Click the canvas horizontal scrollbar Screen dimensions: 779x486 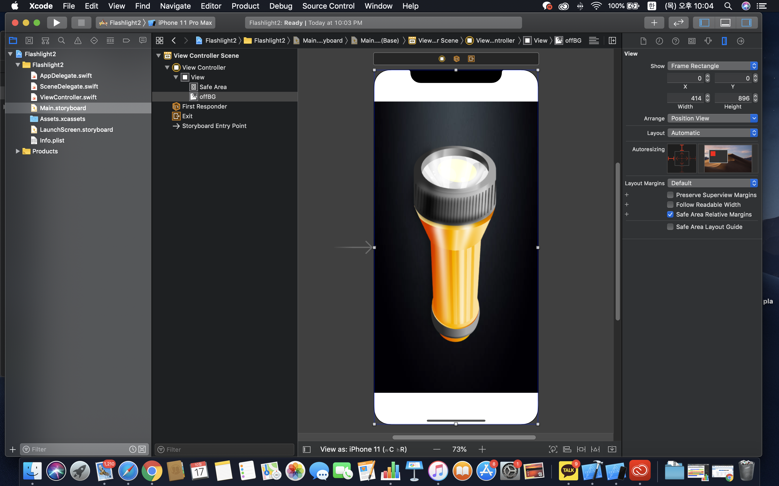[x=464, y=437]
